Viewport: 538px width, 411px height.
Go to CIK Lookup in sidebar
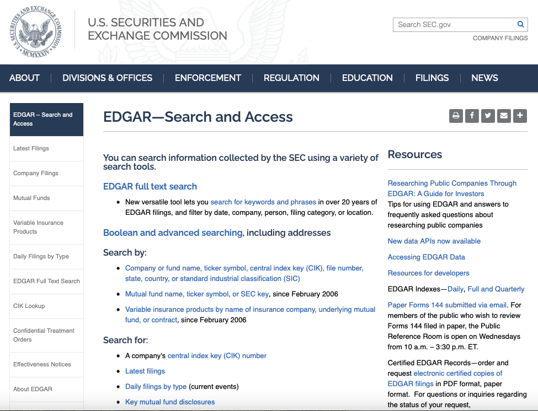[29, 306]
